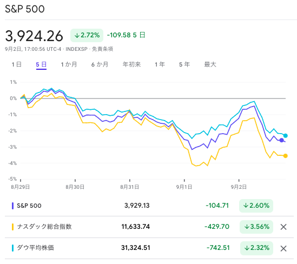Switch to the 1か月 range tab
Viewport: 297px width, 264px height.
click(69, 64)
